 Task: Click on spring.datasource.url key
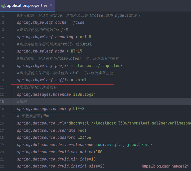(40, 123)
